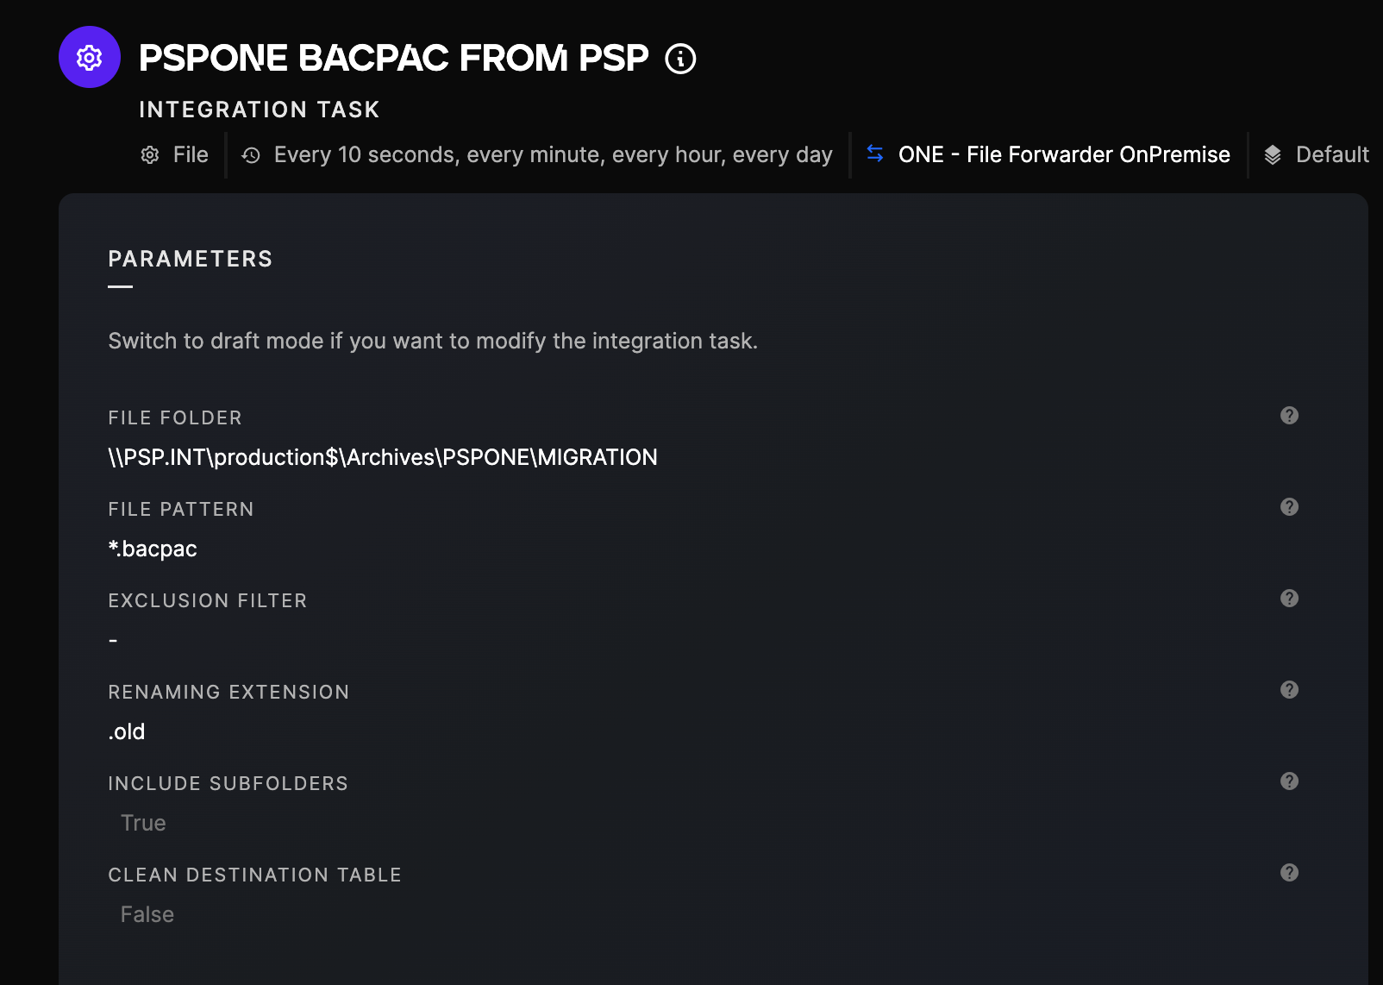
Task: Show help for Include Subfolders parameter
Action: point(1289,781)
